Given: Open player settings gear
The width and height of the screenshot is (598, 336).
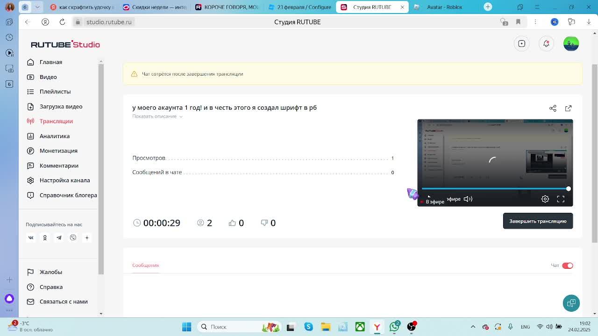Looking at the screenshot, I should coord(545,199).
